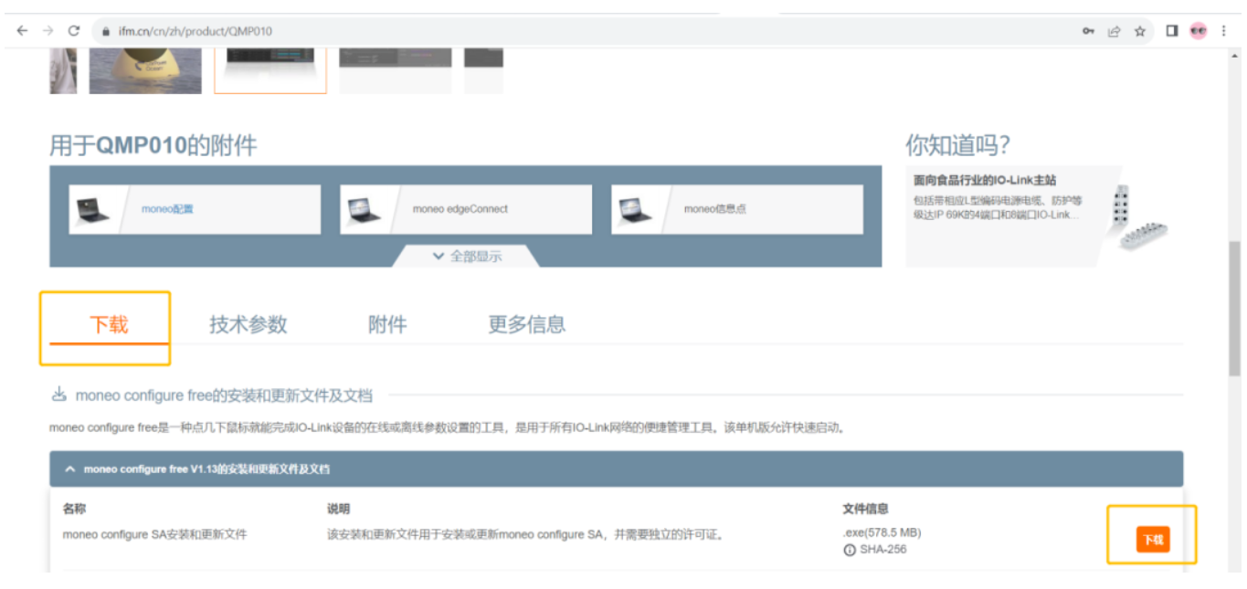Switch to the 下载 tab
Image resolution: width=1247 pixels, height=589 pixels.
(x=109, y=324)
